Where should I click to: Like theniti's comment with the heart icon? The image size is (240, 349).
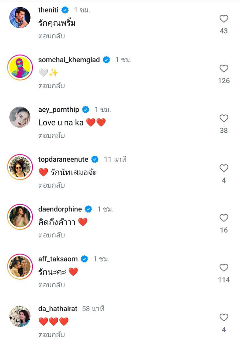tap(223, 19)
